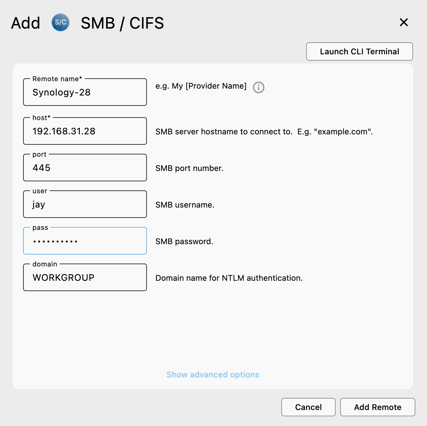Click the 'pass' field label
Screen dimensions: 427x426
(x=40, y=227)
